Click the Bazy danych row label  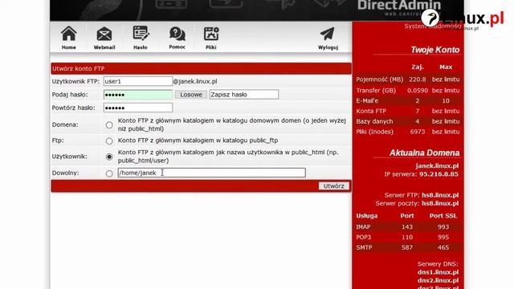(x=374, y=121)
